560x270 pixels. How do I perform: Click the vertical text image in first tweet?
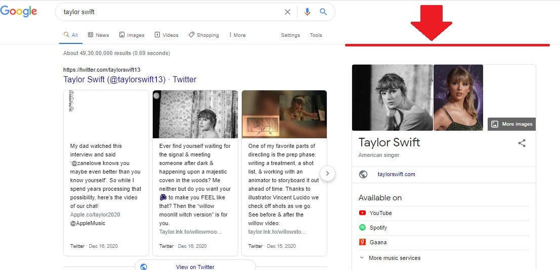pyautogui.click(x=71, y=101)
